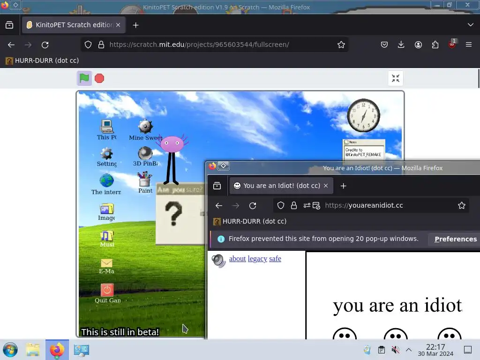The image size is (480, 360).
Task: Open The Internet globe icon
Action: [x=106, y=184]
